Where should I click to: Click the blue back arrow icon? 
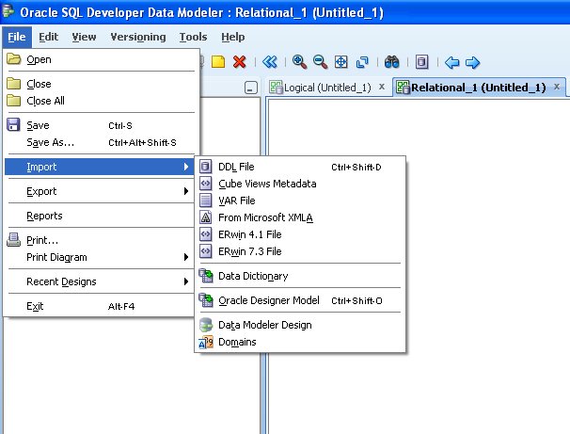pos(451,62)
